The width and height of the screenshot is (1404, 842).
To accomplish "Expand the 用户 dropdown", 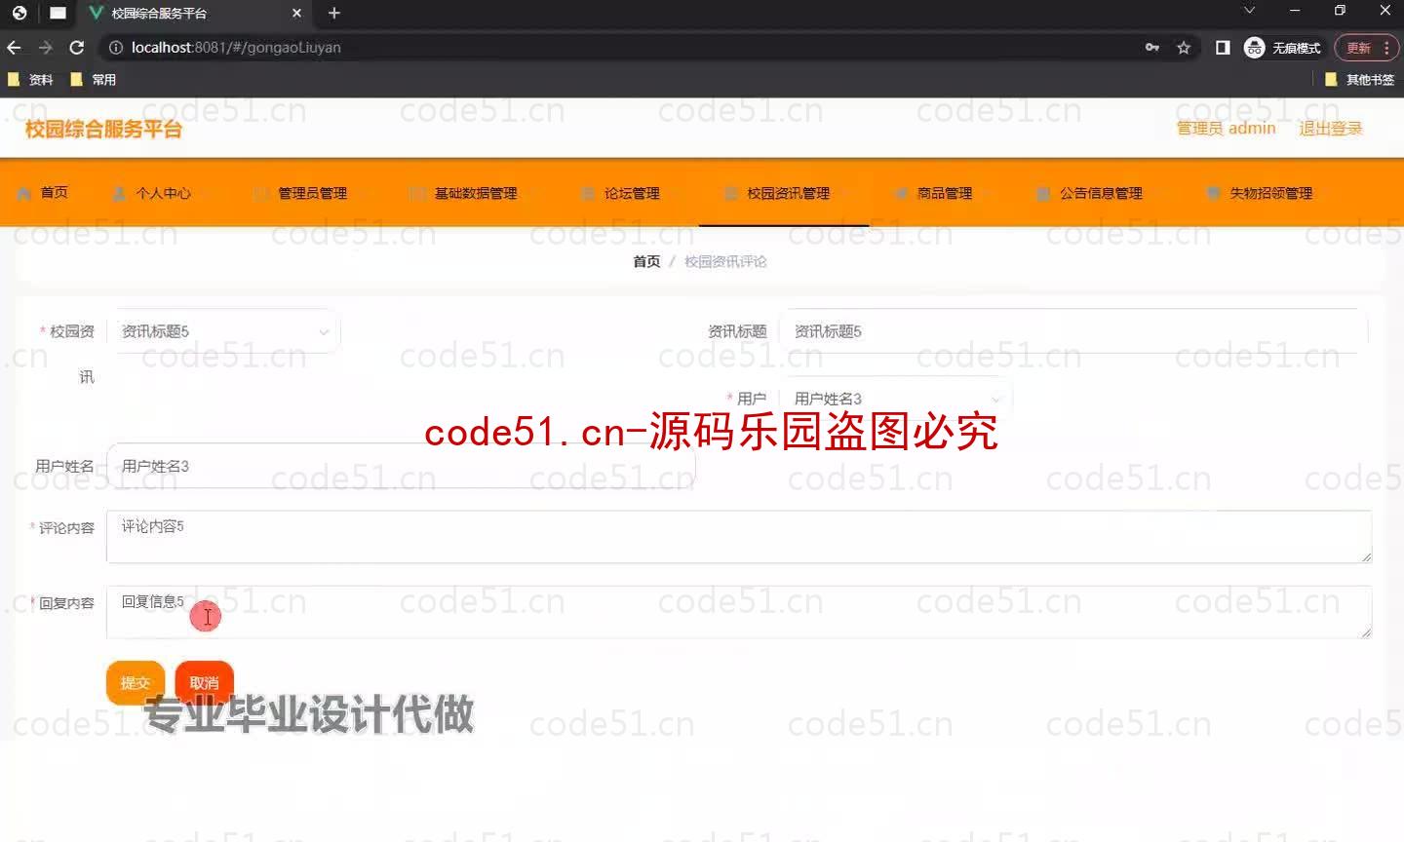I will tap(896, 399).
